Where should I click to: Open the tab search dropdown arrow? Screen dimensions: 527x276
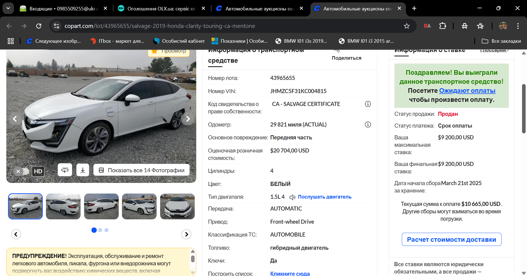coord(8,8)
